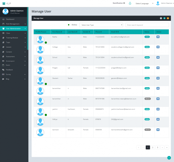Go to page 2 of users
Screen dimensions: 174x162
(x=153, y=147)
